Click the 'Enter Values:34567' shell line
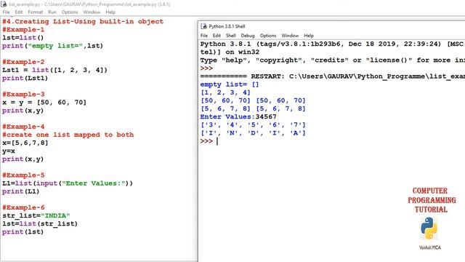Screen dimensions: 465x262 point(238,116)
